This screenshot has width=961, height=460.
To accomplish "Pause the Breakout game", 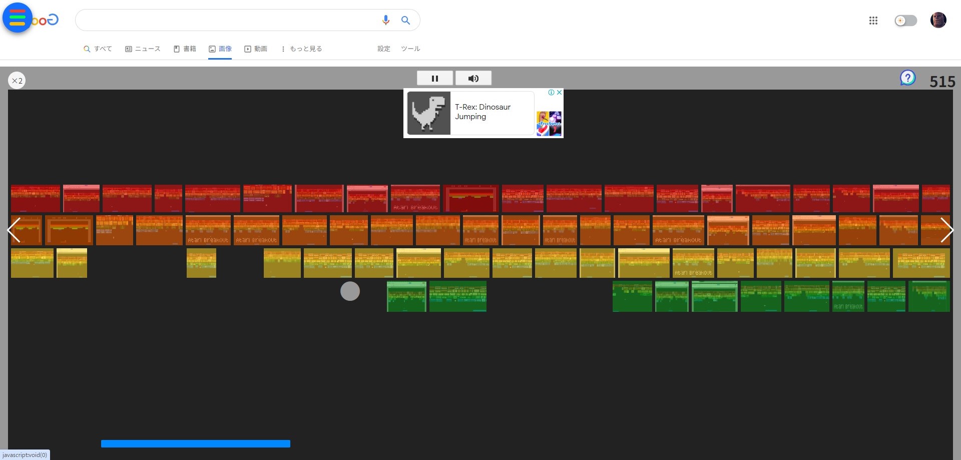I will [x=435, y=78].
